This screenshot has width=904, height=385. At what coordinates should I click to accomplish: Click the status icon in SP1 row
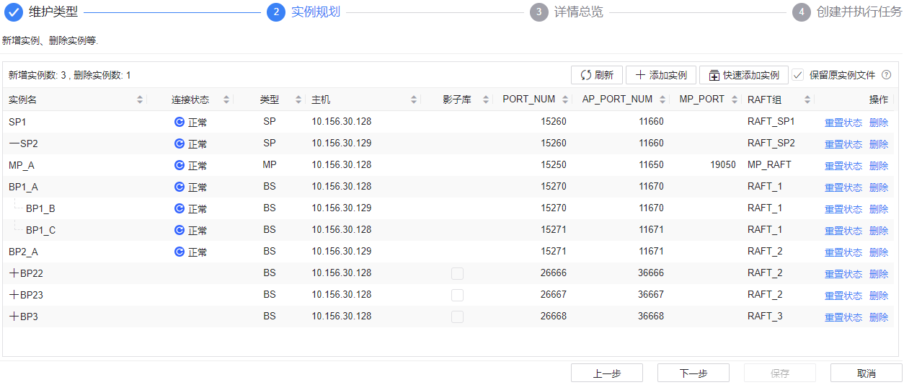coord(180,122)
